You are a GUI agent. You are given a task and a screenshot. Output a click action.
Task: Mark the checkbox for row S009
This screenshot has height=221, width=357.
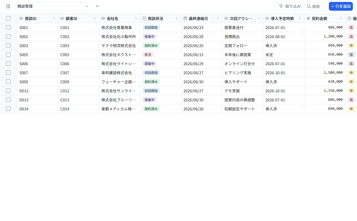point(8,82)
